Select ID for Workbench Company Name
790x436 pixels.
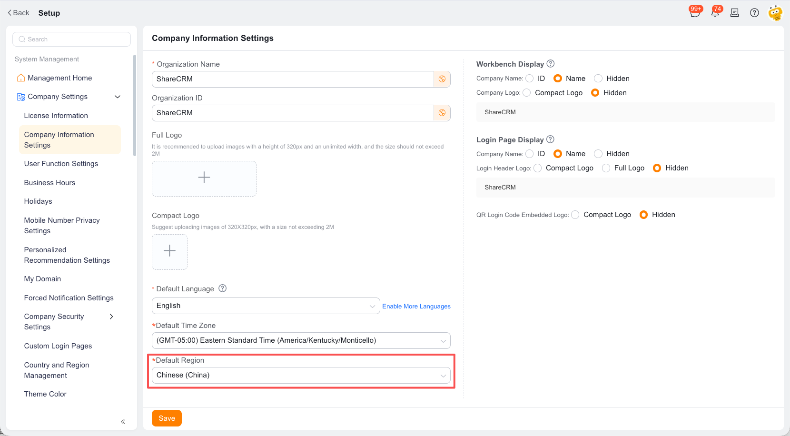[x=530, y=79]
